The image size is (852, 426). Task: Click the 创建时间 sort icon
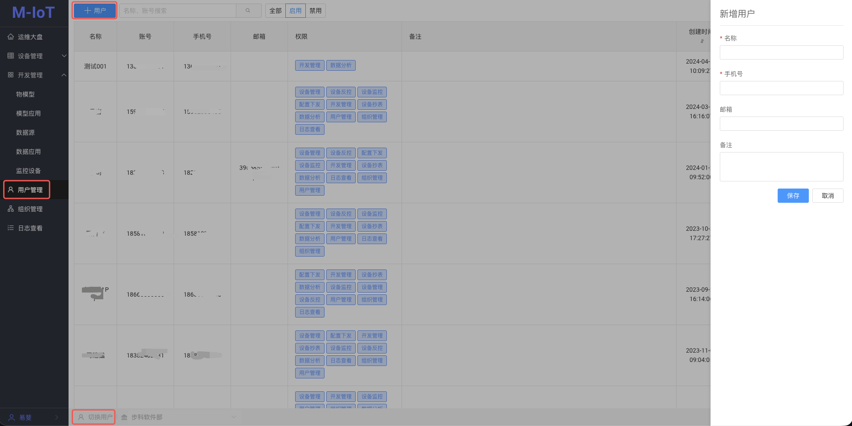[702, 41]
